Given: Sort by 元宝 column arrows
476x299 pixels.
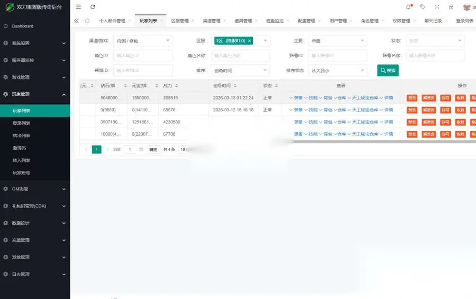Looking at the screenshot, I should (157, 86).
